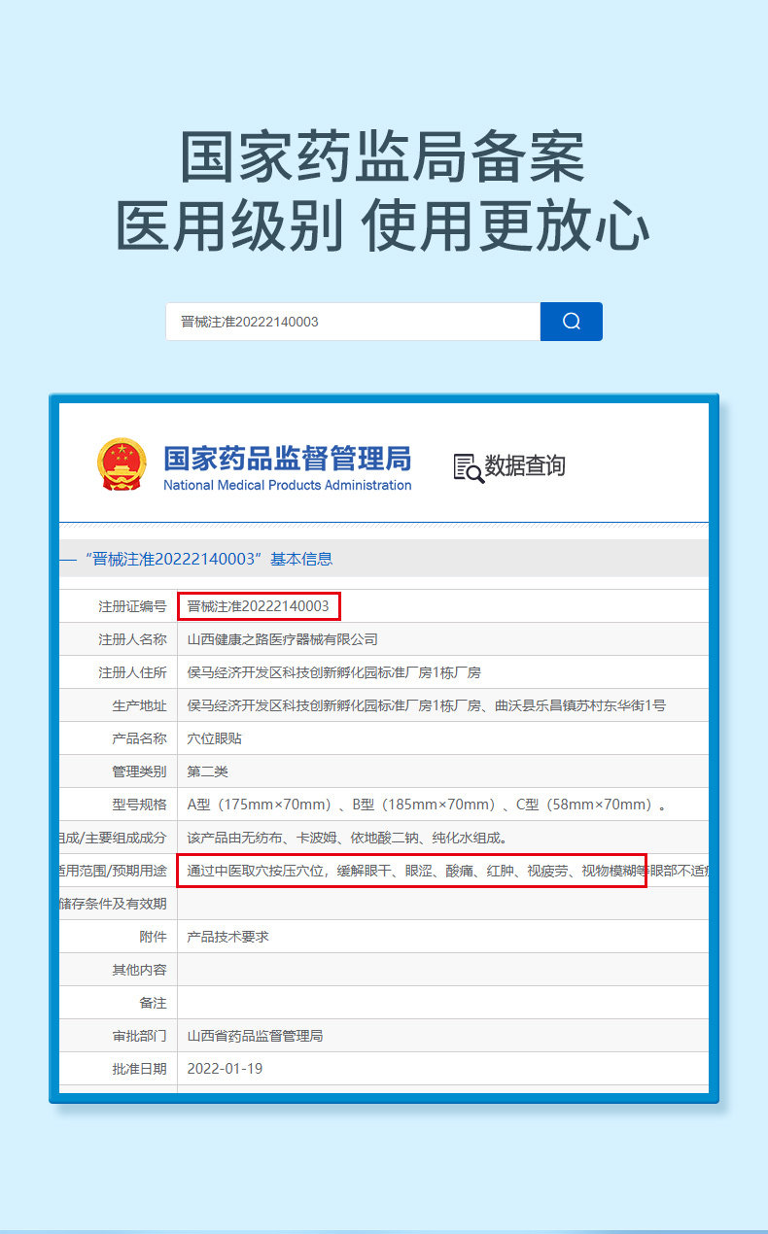Click the 型号规格 label
Viewport: 768px width, 1234px height.
click(x=139, y=805)
